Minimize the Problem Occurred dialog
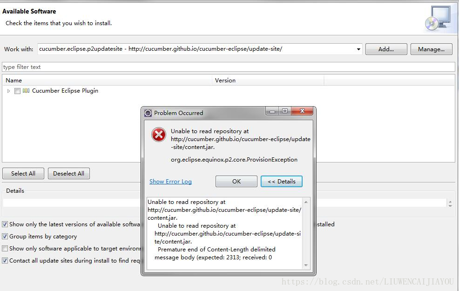 [272, 111]
